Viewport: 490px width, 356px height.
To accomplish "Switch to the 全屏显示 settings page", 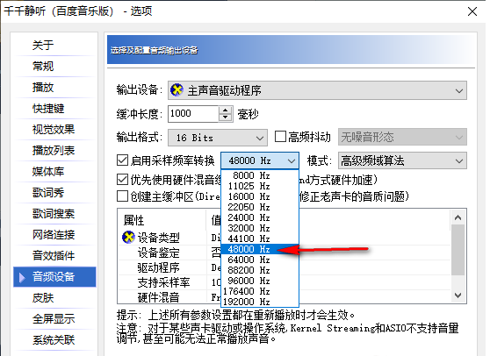I will point(54,319).
